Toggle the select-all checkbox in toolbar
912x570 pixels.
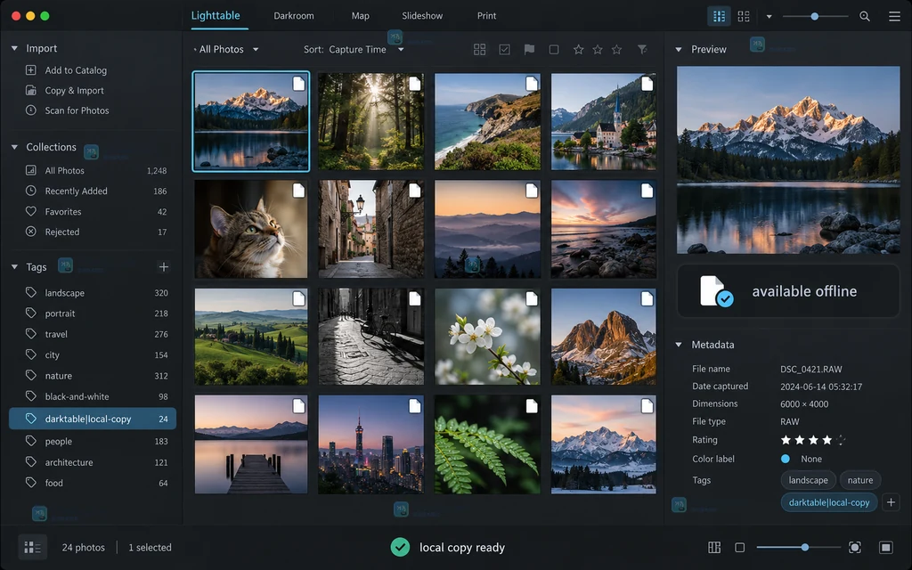pos(504,50)
